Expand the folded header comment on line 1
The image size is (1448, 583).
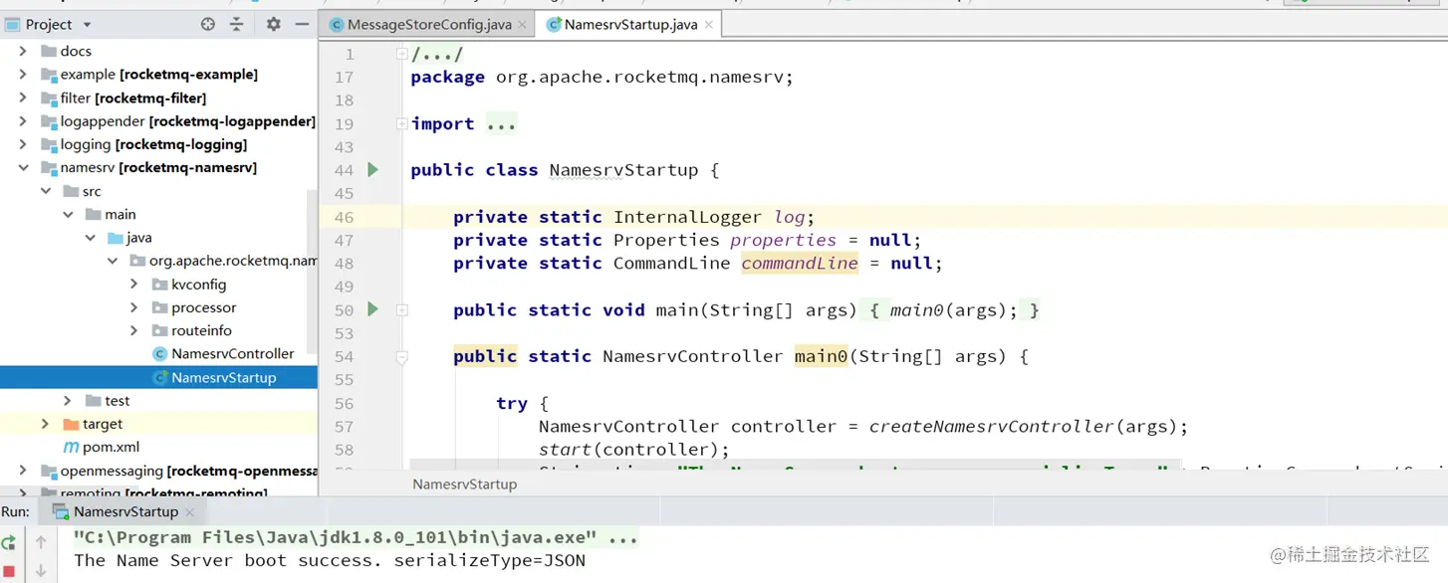[x=401, y=54]
